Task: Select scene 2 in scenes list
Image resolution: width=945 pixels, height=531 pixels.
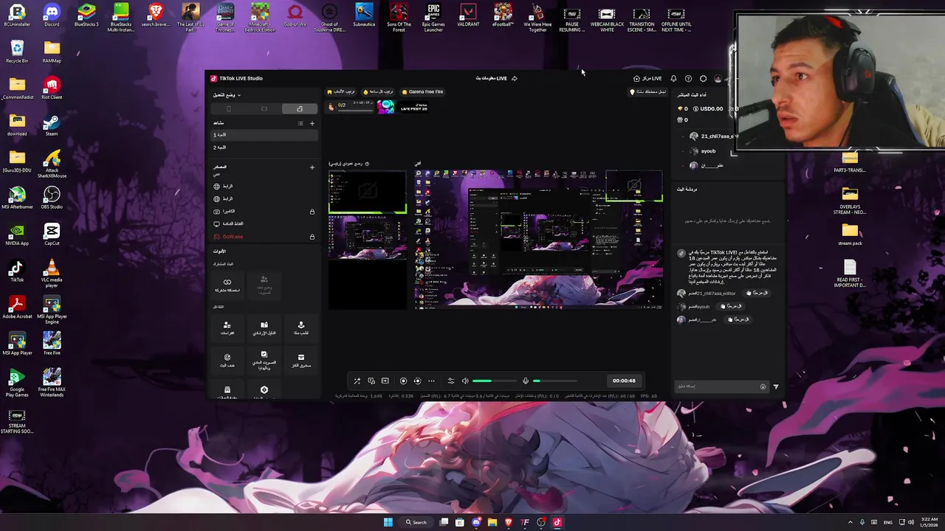Action: pyautogui.click(x=265, y=147)
